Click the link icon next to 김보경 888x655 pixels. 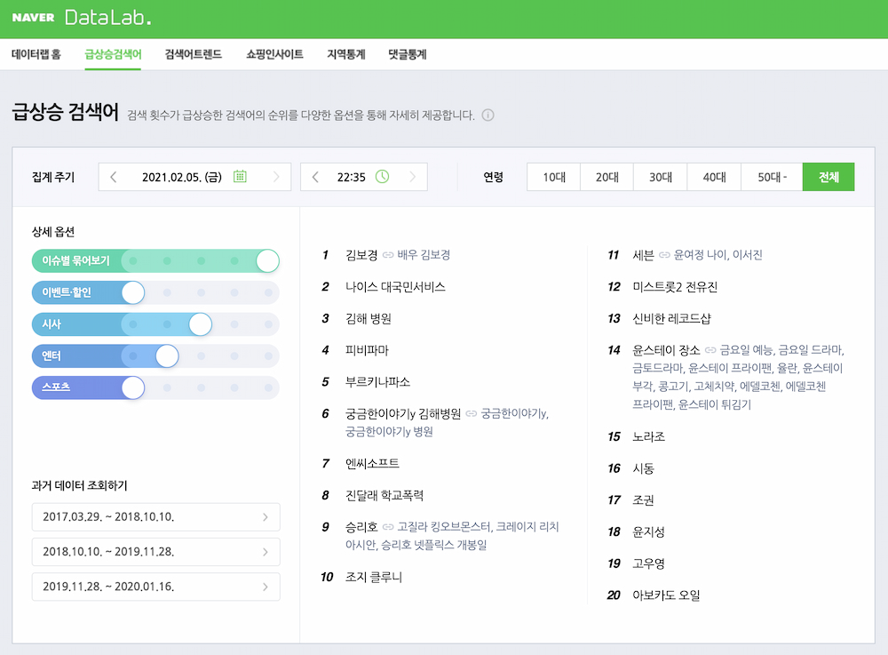click(x=388, y=255)
